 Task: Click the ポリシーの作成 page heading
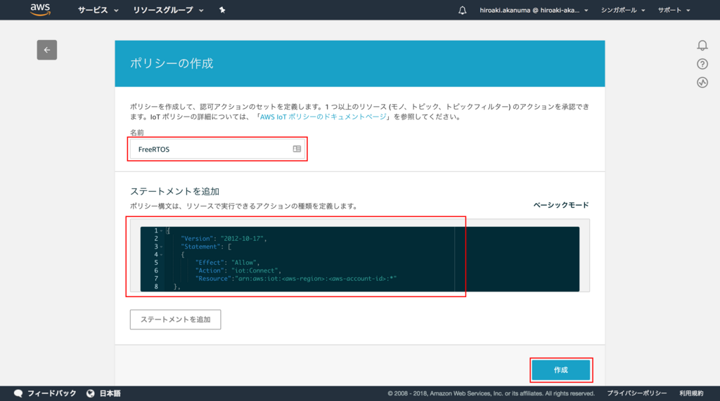point(172,63)
